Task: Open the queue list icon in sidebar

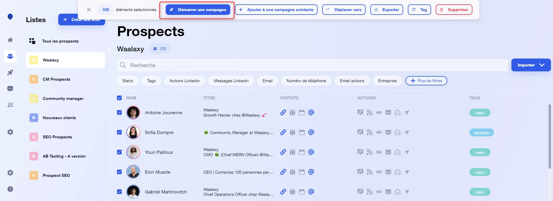Action: (10, 105)
